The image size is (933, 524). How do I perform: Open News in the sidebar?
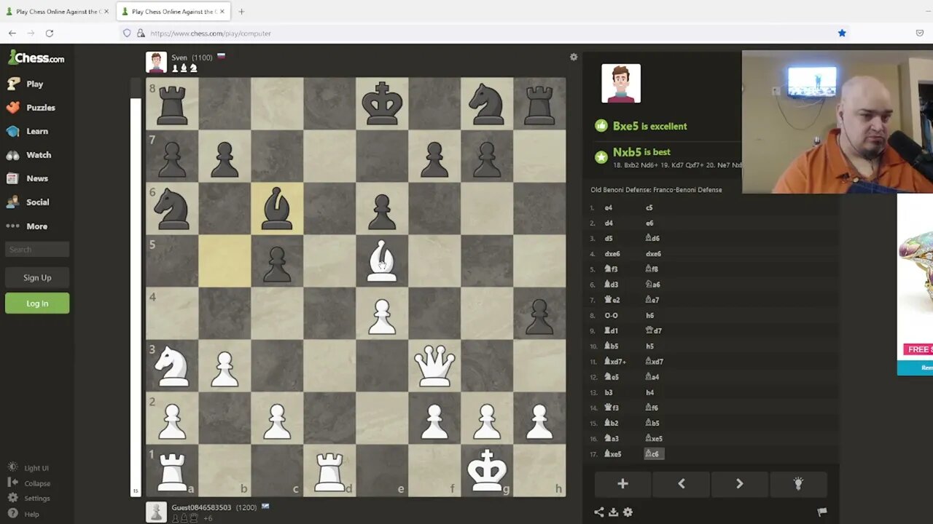coord(28,178)
